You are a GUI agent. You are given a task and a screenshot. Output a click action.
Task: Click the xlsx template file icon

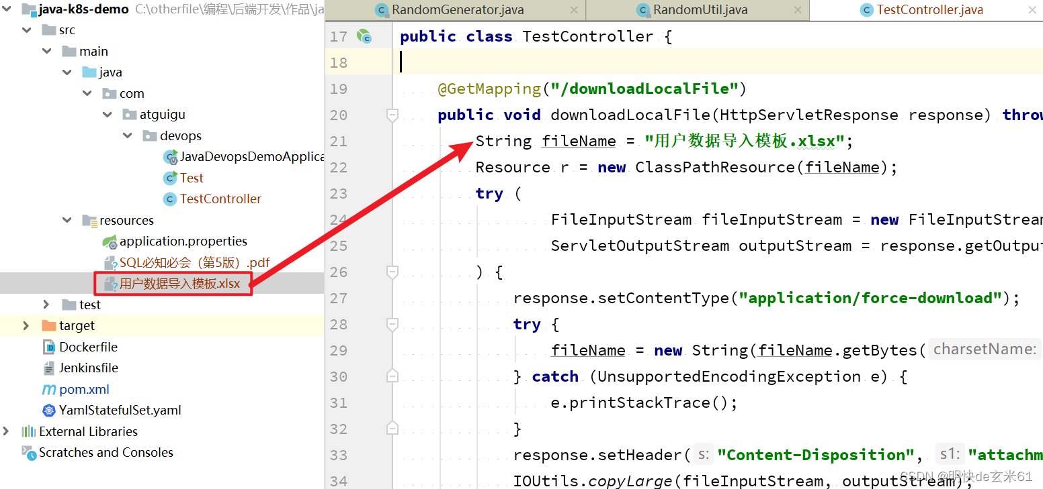coord(110,284)
